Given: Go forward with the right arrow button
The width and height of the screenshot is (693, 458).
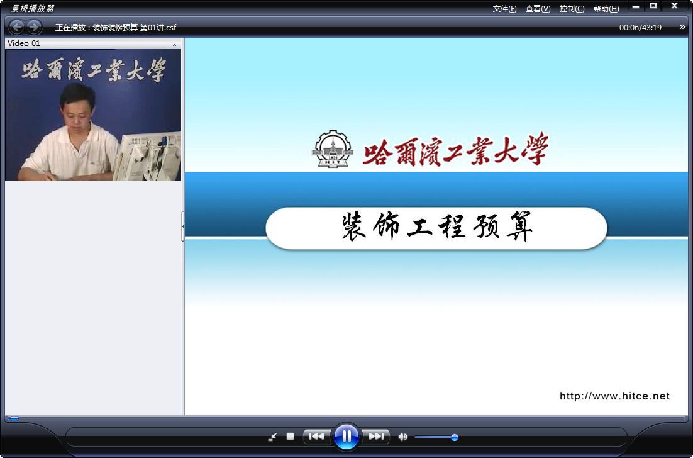Looking at the screenshot, I should pyautogui.click(x=34, y=27).
